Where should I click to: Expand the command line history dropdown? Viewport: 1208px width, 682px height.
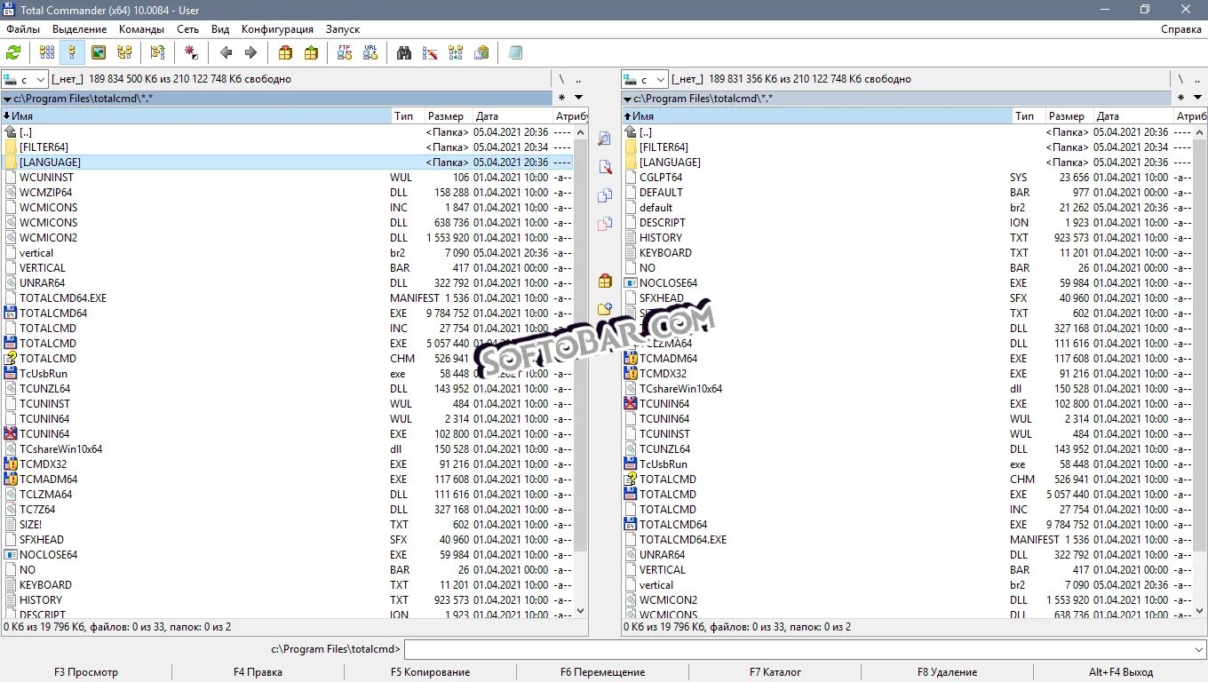click(x=1198, y=649)
